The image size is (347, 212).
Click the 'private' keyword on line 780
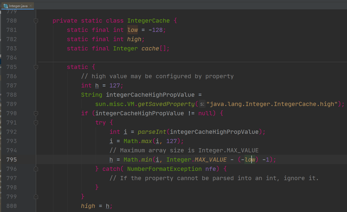click(65, 21)
